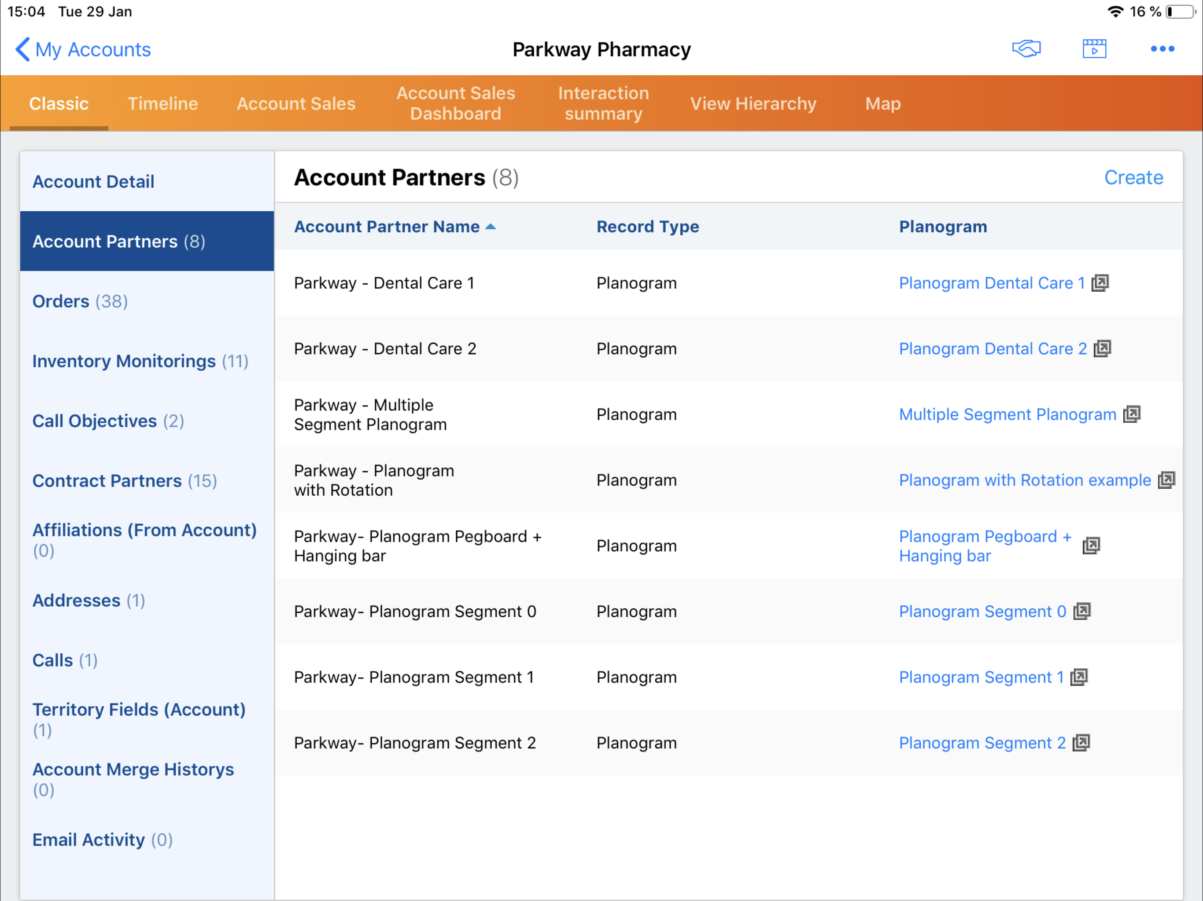
Task: Select Parkway - Dental Care 1 row
Action: point(384,283)
